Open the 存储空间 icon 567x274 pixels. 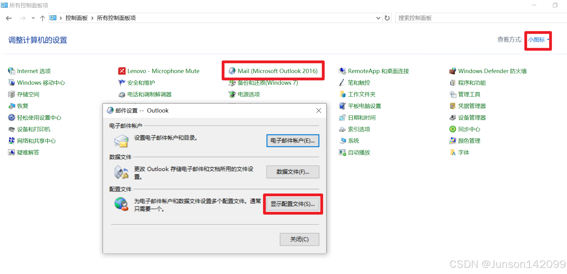click(x=11, y=94)
